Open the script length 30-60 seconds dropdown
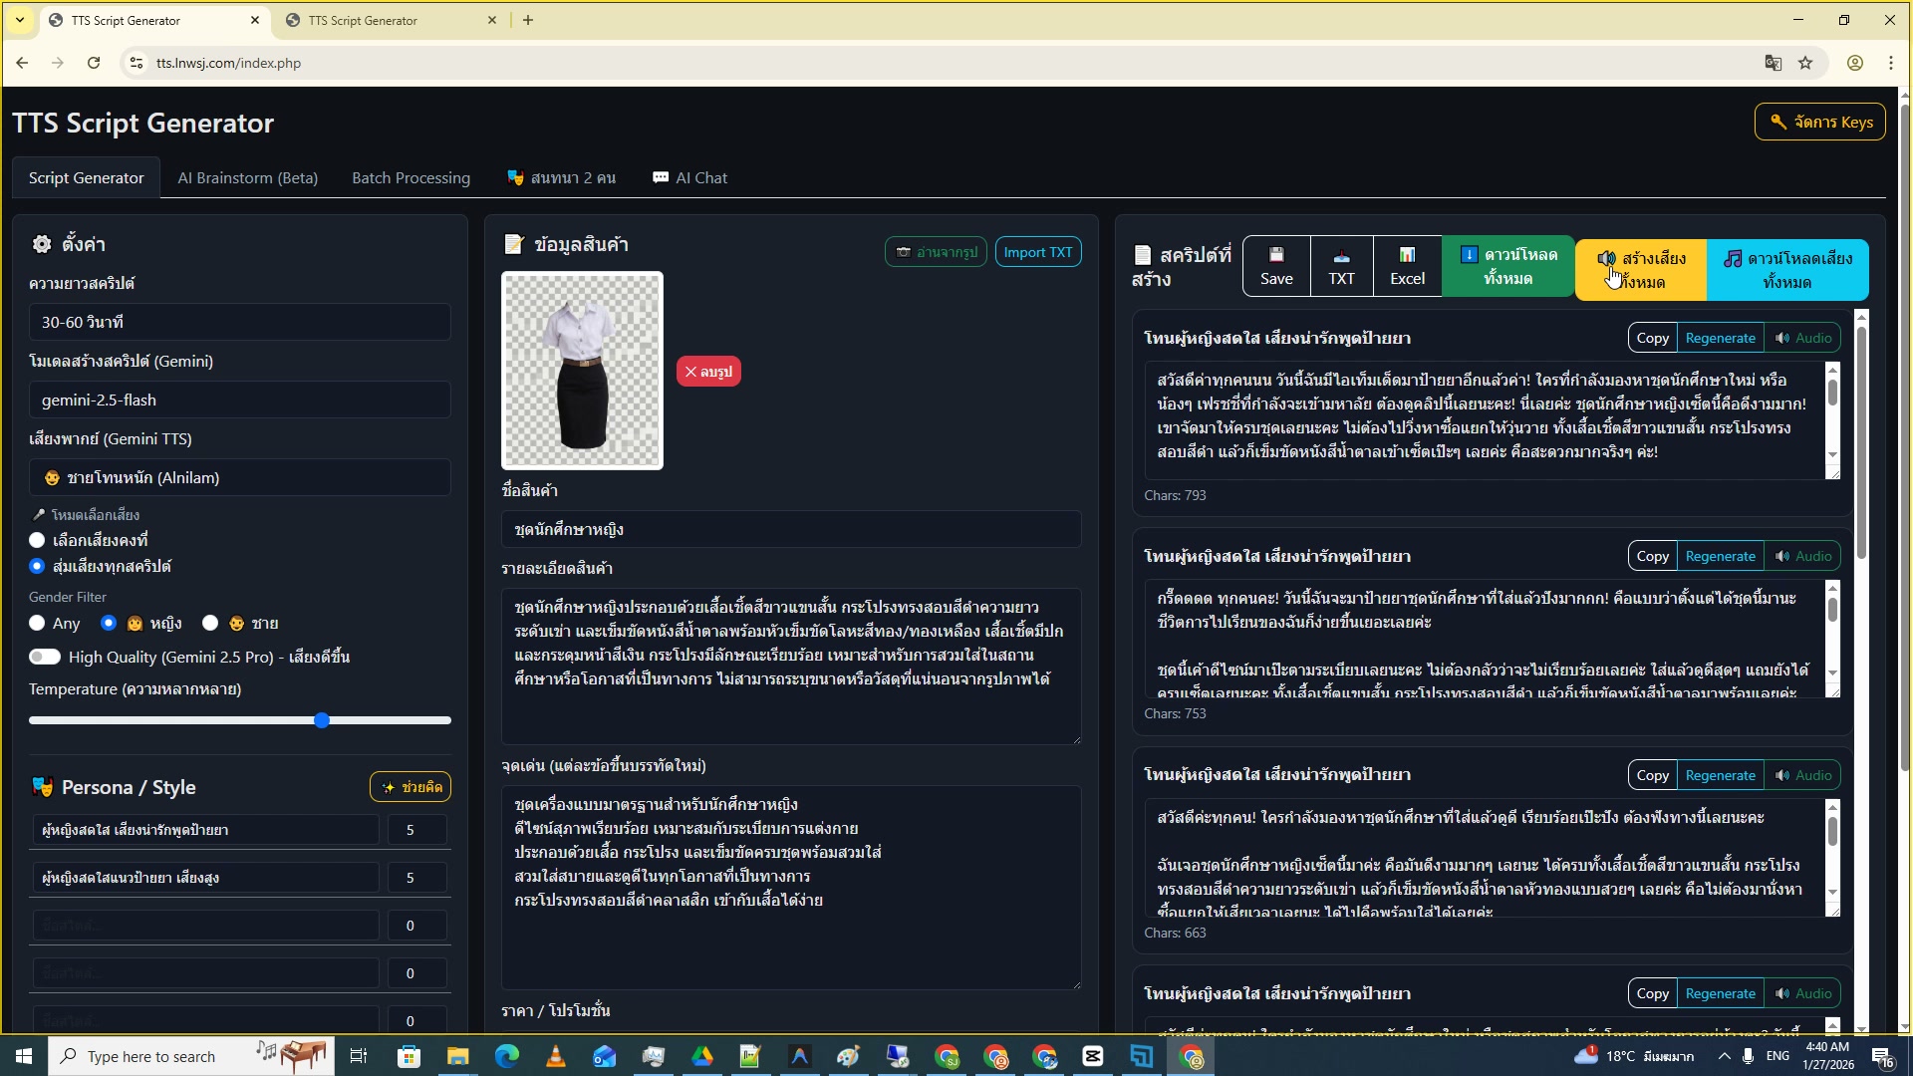 tap(239, 322)
